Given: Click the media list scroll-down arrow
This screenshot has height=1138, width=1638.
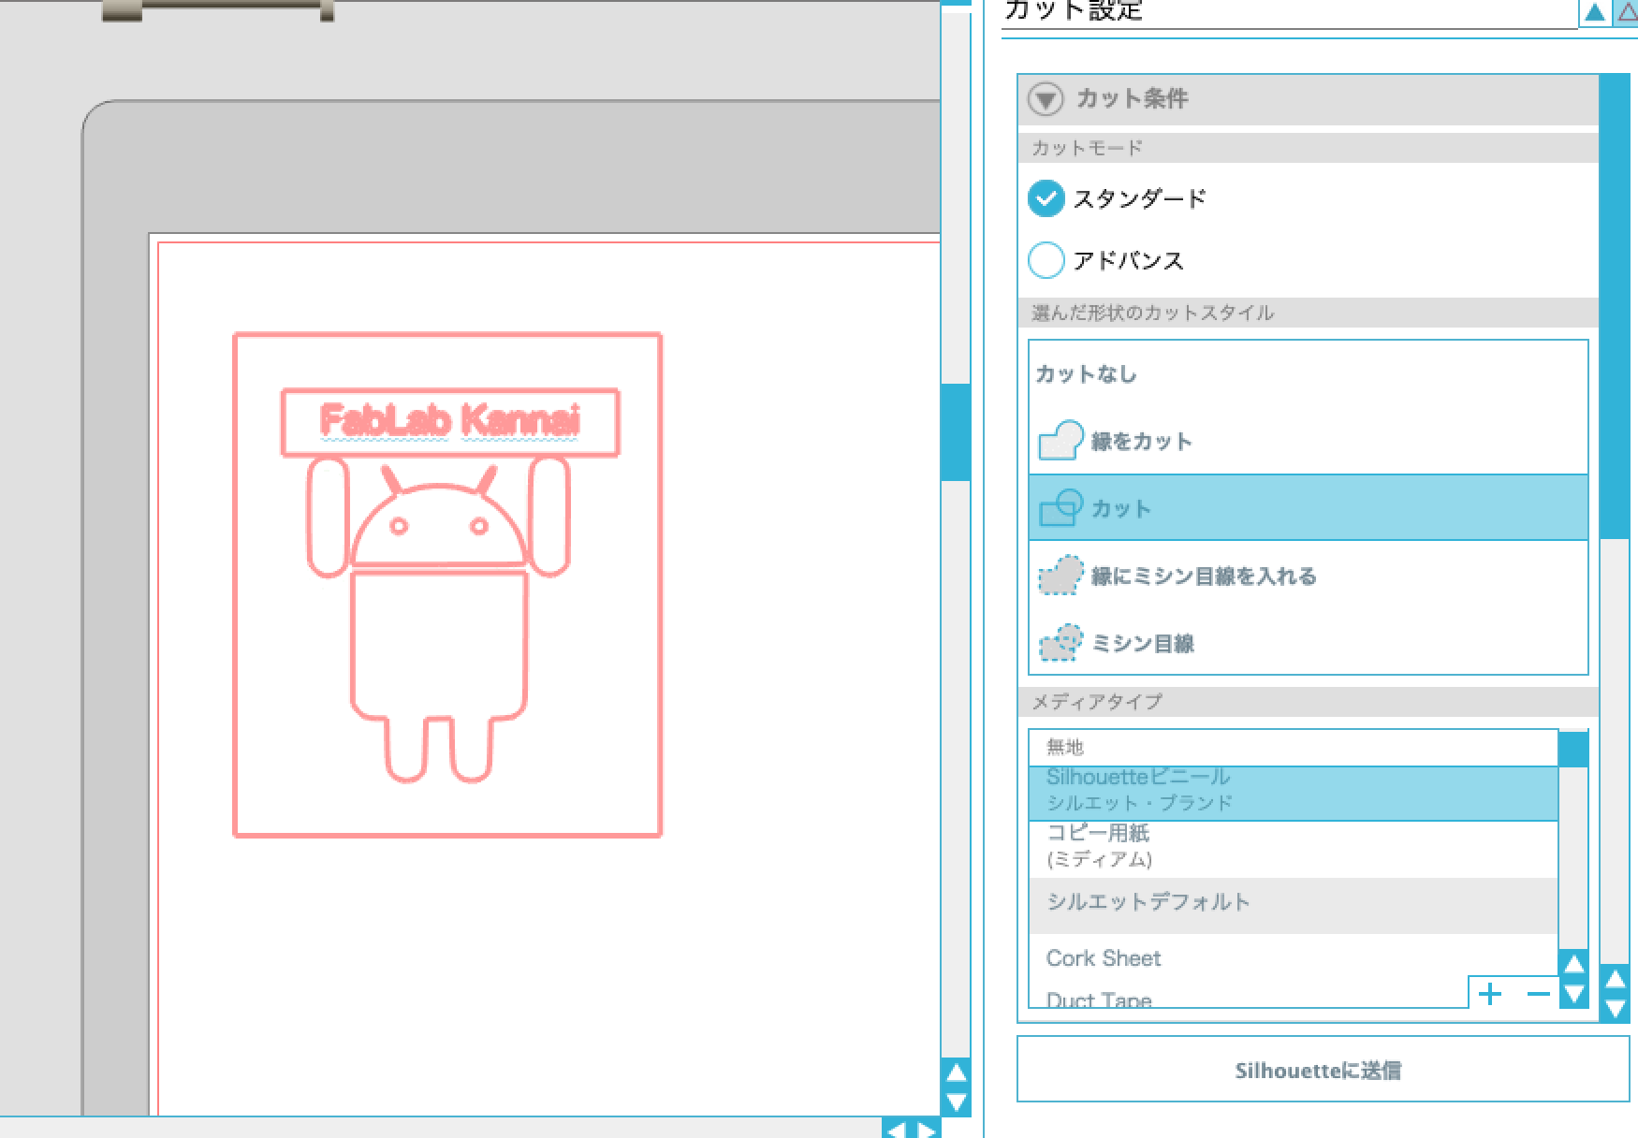Looking at the screenshot, I should click(x=1573, y=993).
